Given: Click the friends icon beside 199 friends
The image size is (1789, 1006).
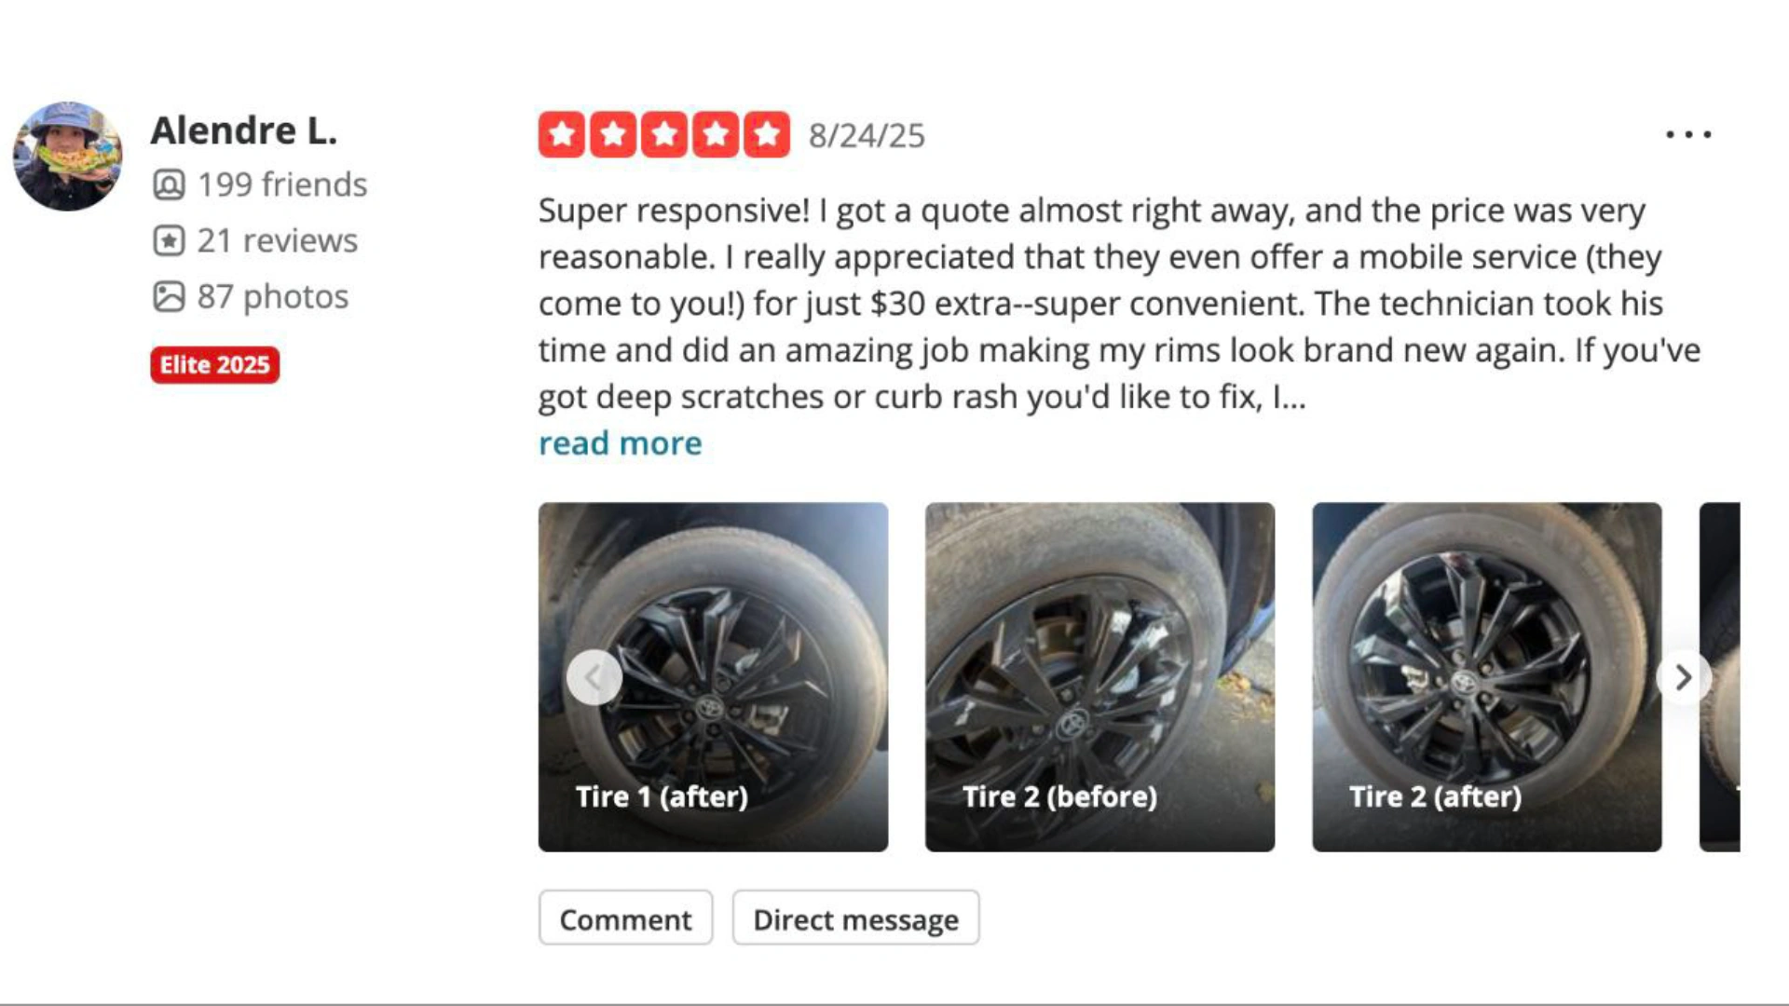Looking at the screenshot, I should click(169, 184).
